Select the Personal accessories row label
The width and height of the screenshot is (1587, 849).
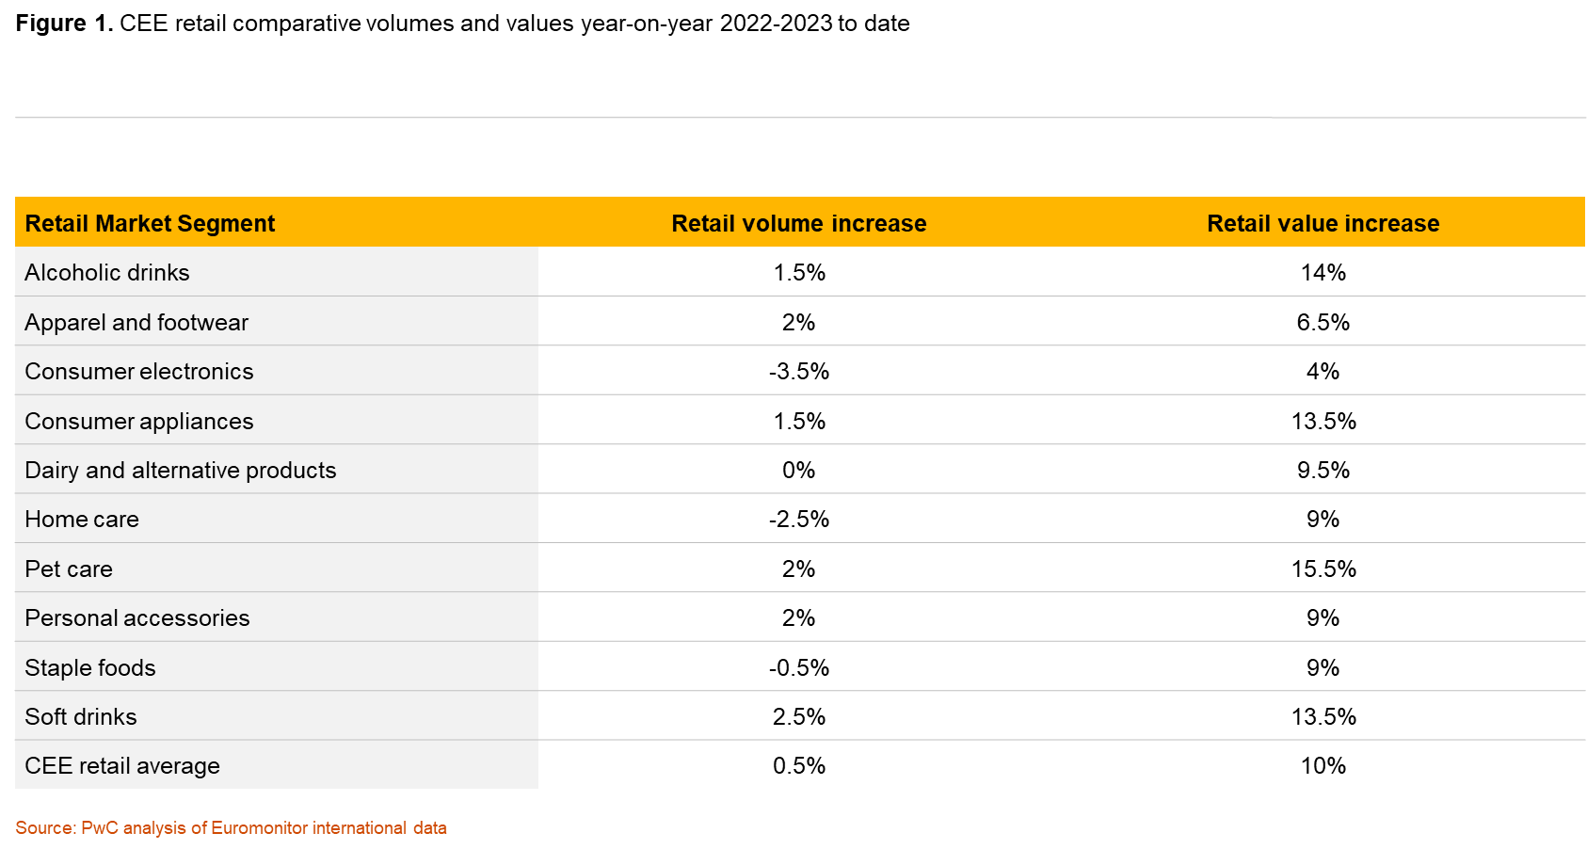point(137,618)
